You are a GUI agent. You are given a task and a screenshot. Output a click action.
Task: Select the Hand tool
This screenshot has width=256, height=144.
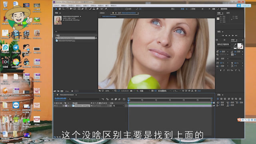point(60,9)
